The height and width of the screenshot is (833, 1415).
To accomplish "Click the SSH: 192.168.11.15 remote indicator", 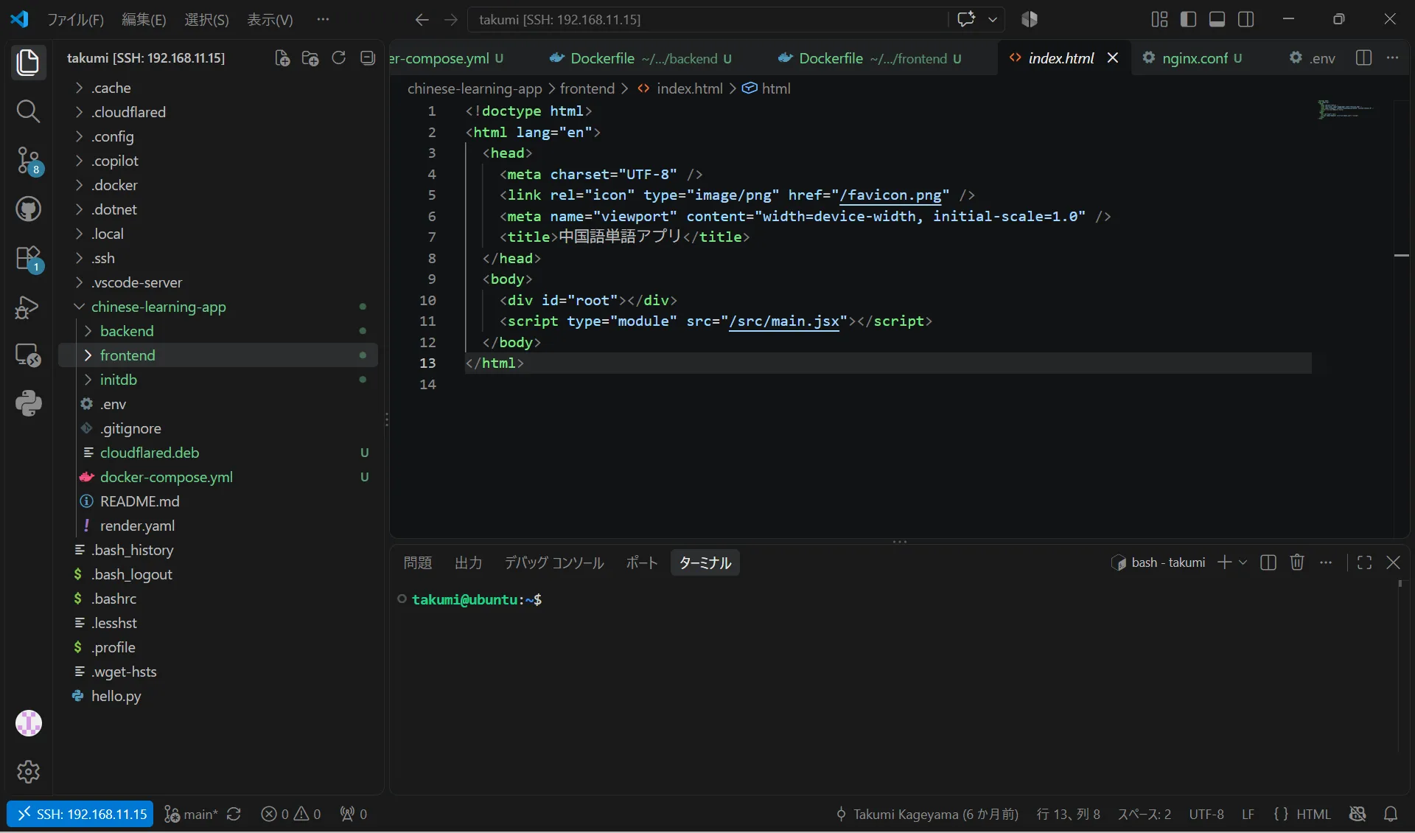I will click(x=80, y=814).
